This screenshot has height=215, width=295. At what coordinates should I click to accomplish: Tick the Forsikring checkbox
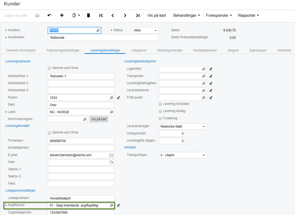[x=160, y=118]
